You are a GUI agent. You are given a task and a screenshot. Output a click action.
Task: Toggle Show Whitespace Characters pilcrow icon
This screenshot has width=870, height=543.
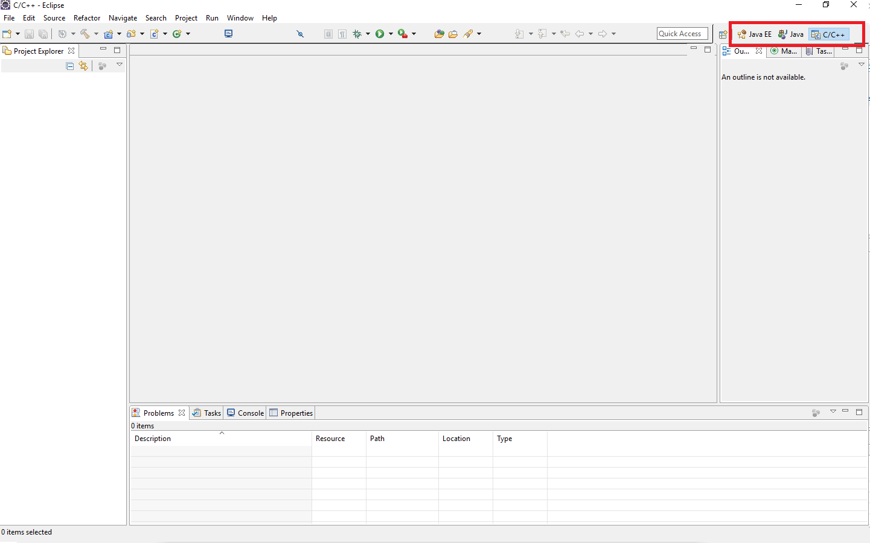click(342, 34)
